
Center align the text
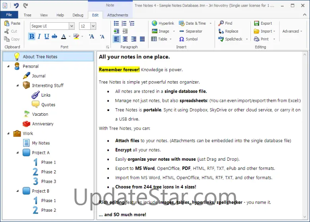[x=125, y=39]
